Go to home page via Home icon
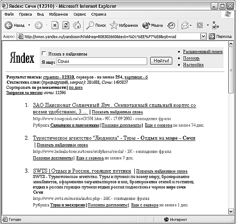This screenshot has height=224, width=236. [77, 25]
